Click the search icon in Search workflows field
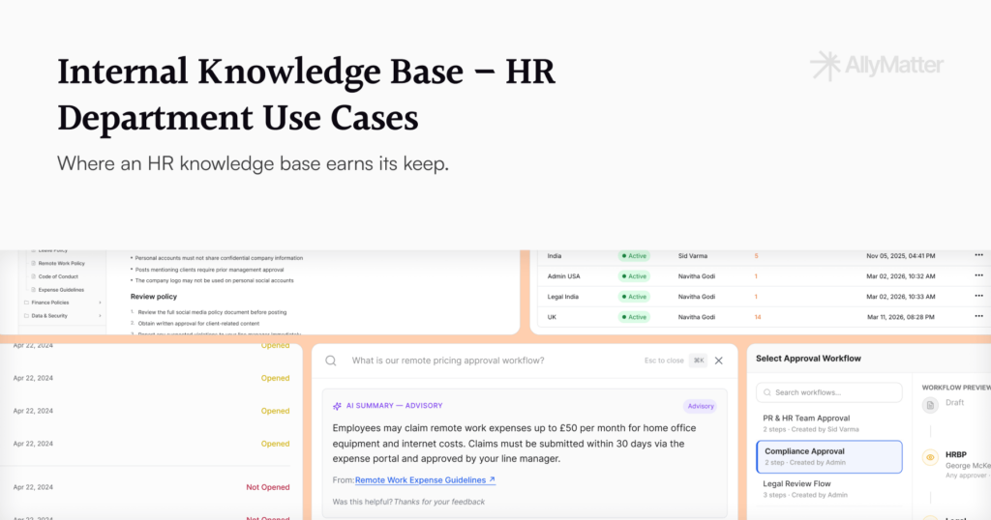 [x=767, y=392]
